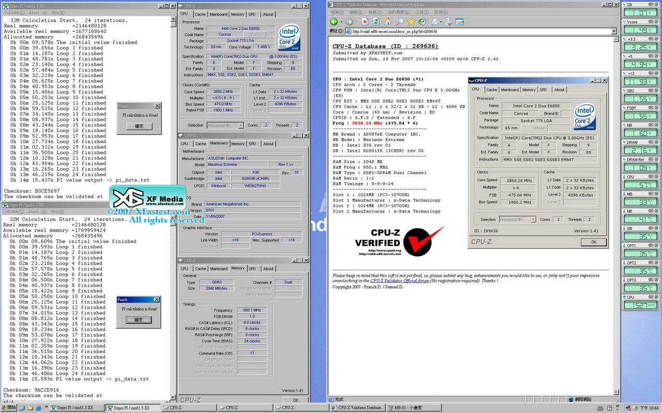Follow the CPU-Z Validator Official forum link
This screenshot has height=413, width=662.
[x=399, y=281]
